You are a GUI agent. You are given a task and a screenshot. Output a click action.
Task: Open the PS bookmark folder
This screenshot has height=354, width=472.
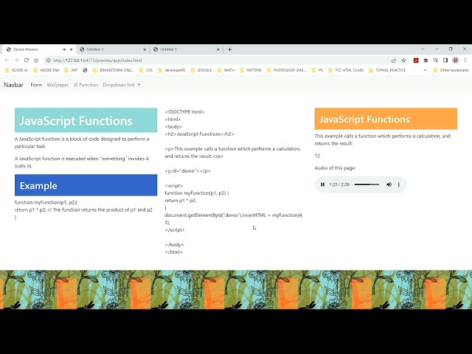coord(317,70)
